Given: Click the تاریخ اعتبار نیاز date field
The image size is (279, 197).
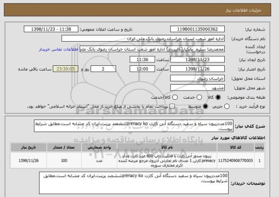Looking at the screenshot, I should click(x=197, y=69).
